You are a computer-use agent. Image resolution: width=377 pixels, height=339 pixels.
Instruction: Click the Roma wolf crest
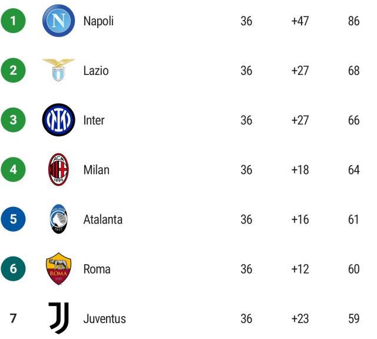click(58, 269)
